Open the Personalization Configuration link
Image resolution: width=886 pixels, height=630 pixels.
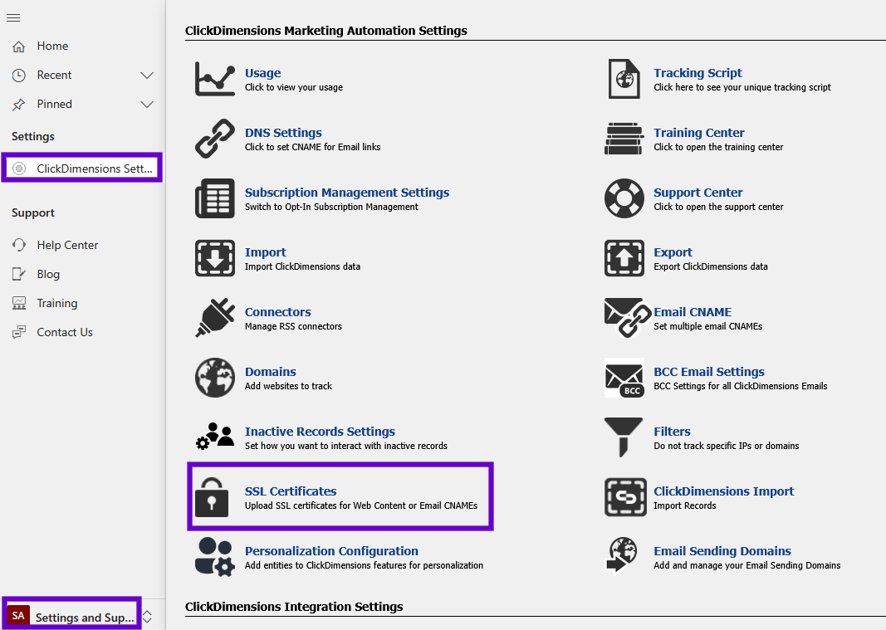[331, 551]
